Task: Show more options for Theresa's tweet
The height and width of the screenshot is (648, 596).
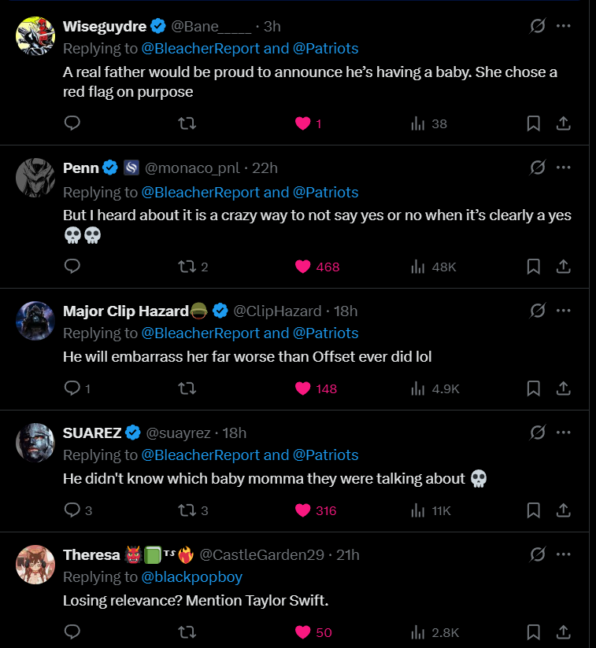Action: pos(564,554)
